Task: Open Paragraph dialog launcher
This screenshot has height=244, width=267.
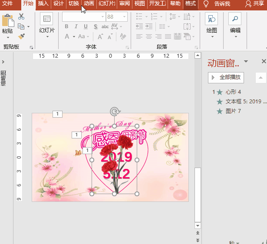Action: click(196, 47)
